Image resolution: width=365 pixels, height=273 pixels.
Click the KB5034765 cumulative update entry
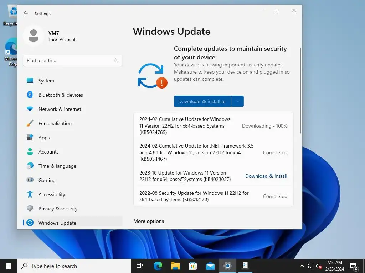click(x=213, y=125)
